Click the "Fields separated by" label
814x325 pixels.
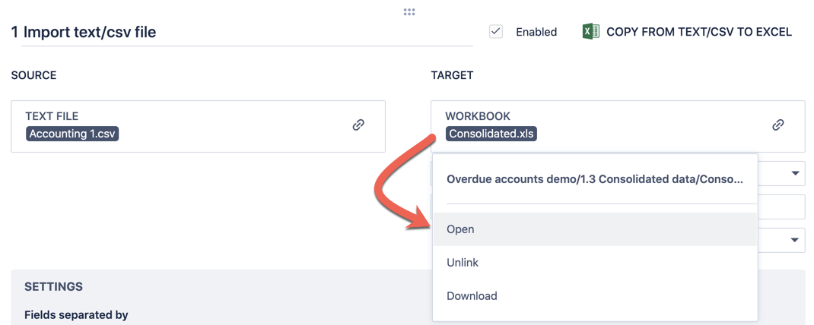(76, 314)
